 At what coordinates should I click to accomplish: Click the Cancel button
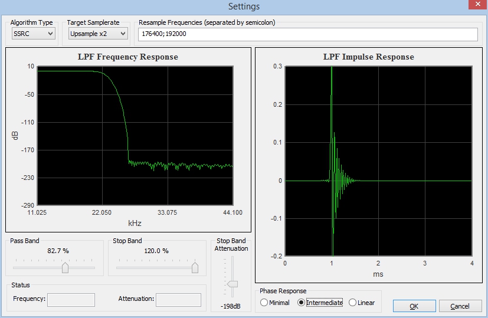pos(460,306)
